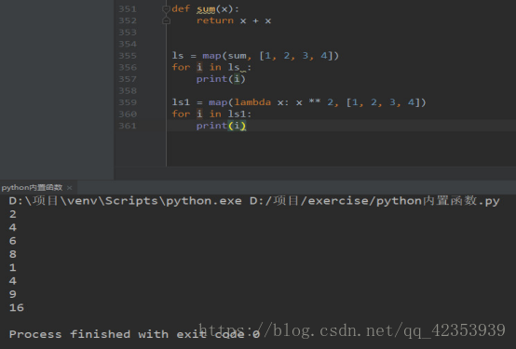Screen dimensions: 516x349
Task: Click the 'for i in ls :' line
Action: (x=211, y=67)
